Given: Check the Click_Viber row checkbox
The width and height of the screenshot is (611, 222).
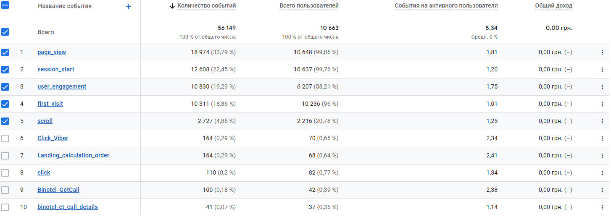Looking at the screenshot, I should 5,138.
